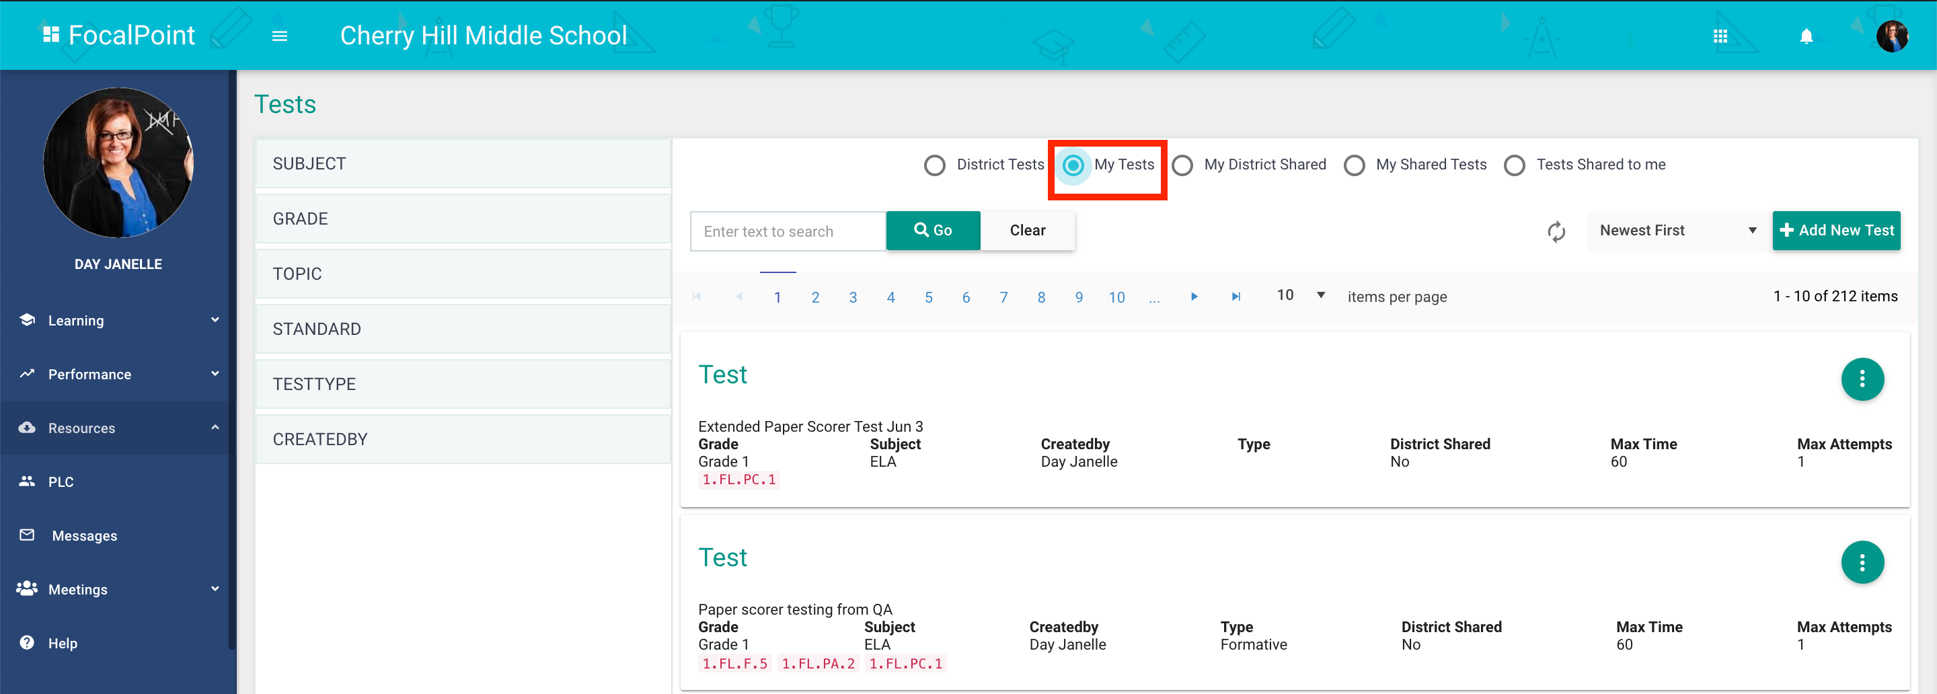Expand the Learning menu chevron
Image resolution: width=1937 pixels, height=694 pixels.
point(215,320)
